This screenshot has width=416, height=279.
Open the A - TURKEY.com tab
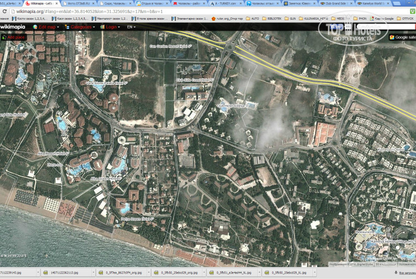coord(227,3)
